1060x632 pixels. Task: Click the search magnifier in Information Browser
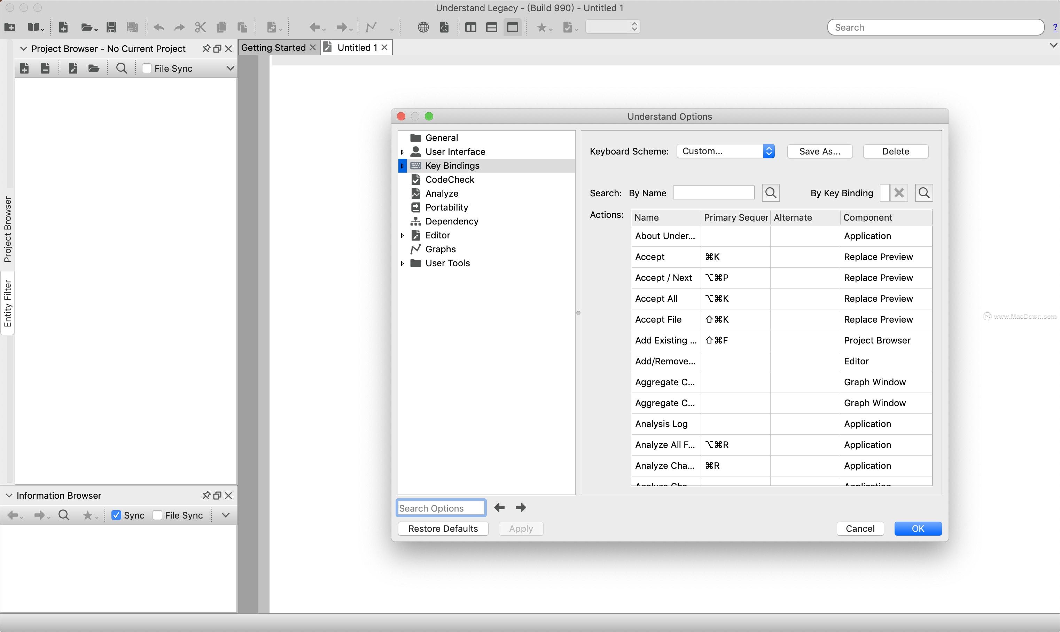[x=64, y=515]
